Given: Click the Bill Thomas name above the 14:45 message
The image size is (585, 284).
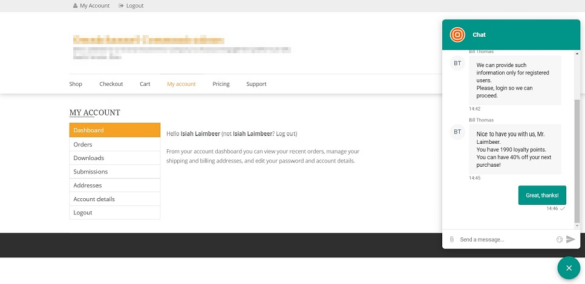Looking at the screenshot, I should coord(481,120).
